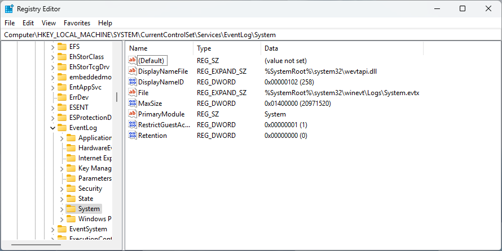
Task: Expand the EhStorClass key
Action: point(53,57)
